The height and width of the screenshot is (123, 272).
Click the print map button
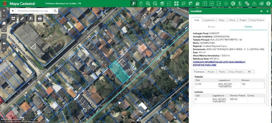tap(40, 19)
